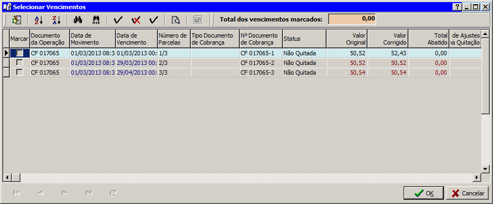Click due date 29/03/2013 cell
This screenshot has height=204, width=493.
136,63
